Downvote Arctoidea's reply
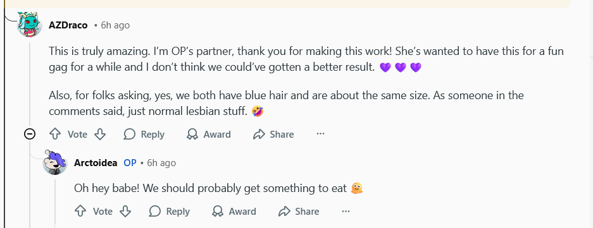The image size is (593, 228). pos(125,212)
